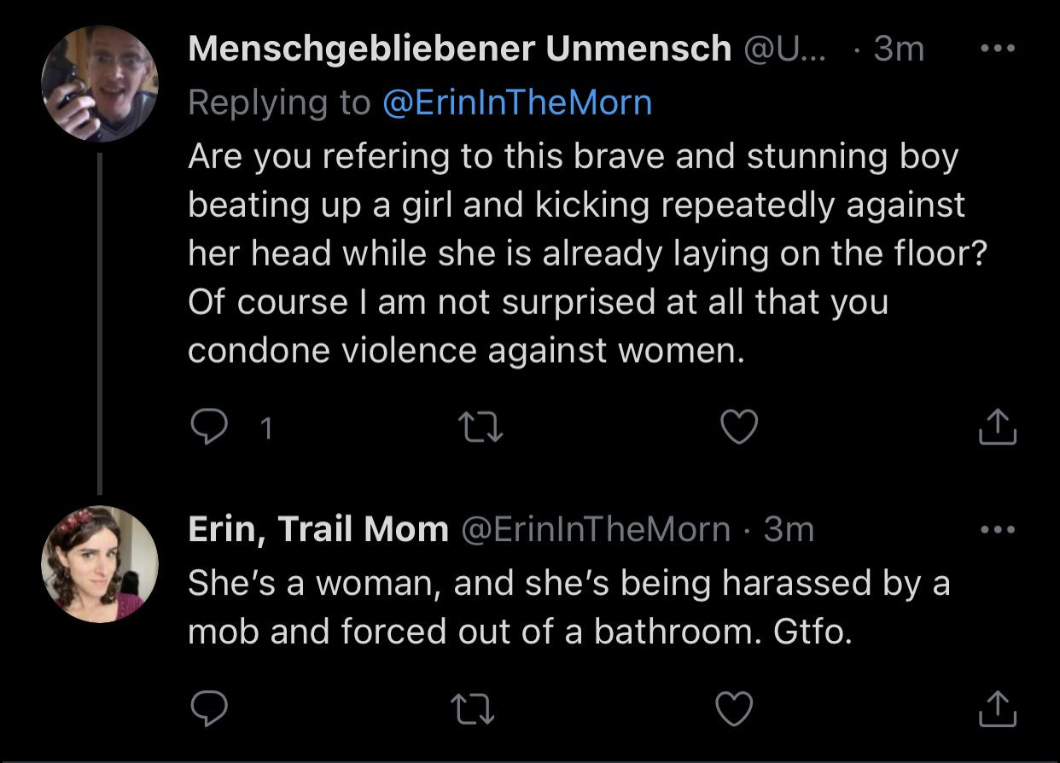Click Menschgebliebener Unmensch's profile avatar

(x=100, y=83)
